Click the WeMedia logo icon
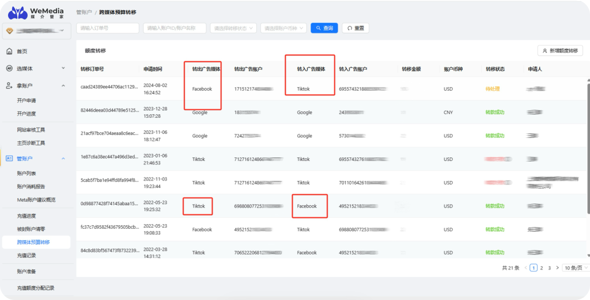Viewport: 590px width, 300px height. [x=17, y=12]
